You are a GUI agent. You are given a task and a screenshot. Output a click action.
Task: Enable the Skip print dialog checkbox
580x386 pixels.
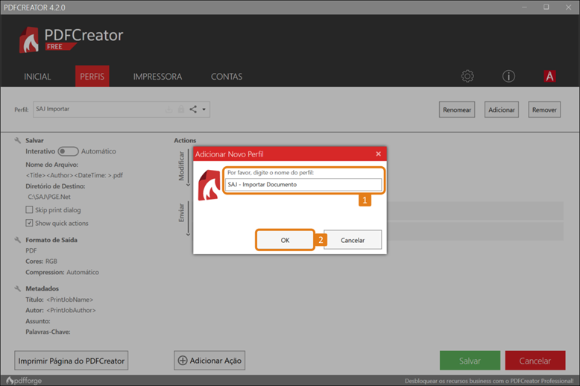[x=29, y=210]
